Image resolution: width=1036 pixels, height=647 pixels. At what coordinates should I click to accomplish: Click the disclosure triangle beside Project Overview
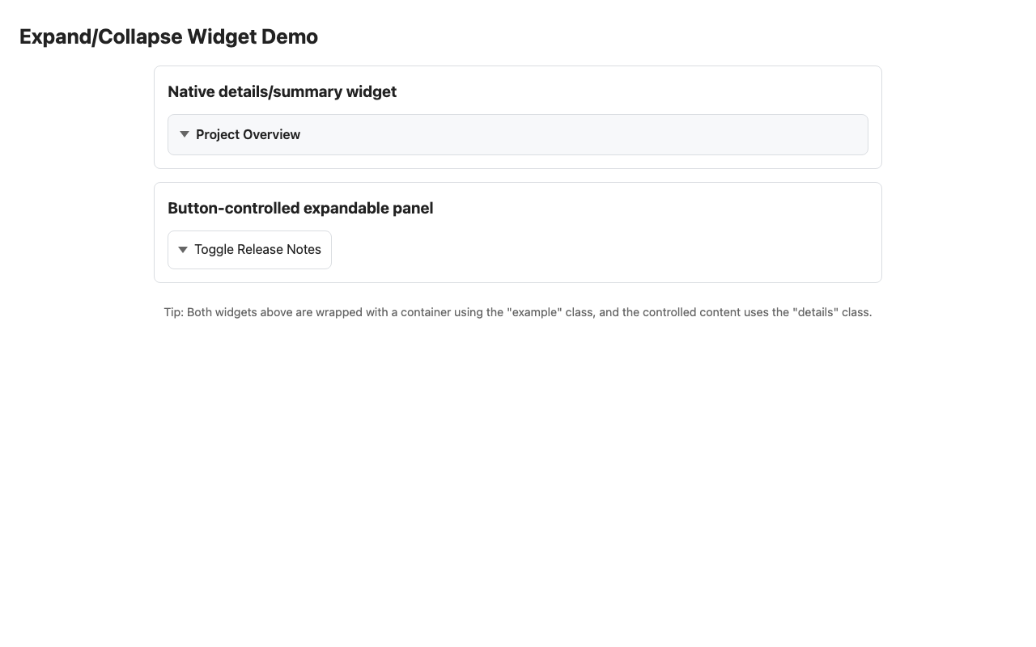[184, 134]
